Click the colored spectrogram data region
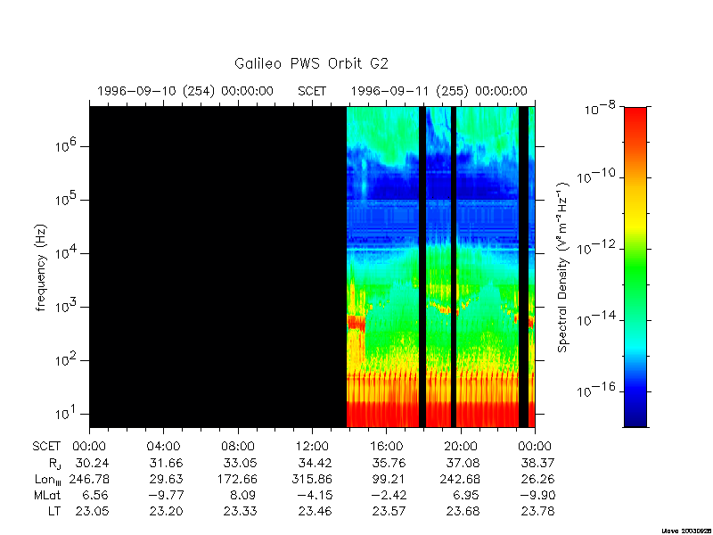The height and width of the screenshot is (535, 713). point(440,267)
